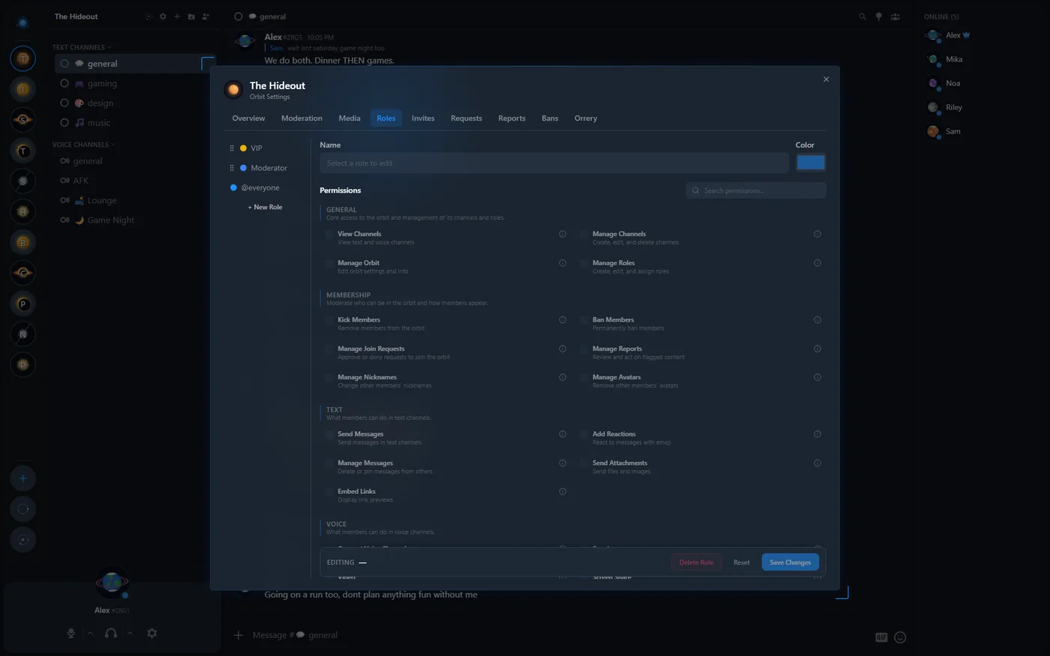Screen dimensions: 1050x656
Task: Toggle the Manage Nicknames checkbox
Action: [329, 377]
